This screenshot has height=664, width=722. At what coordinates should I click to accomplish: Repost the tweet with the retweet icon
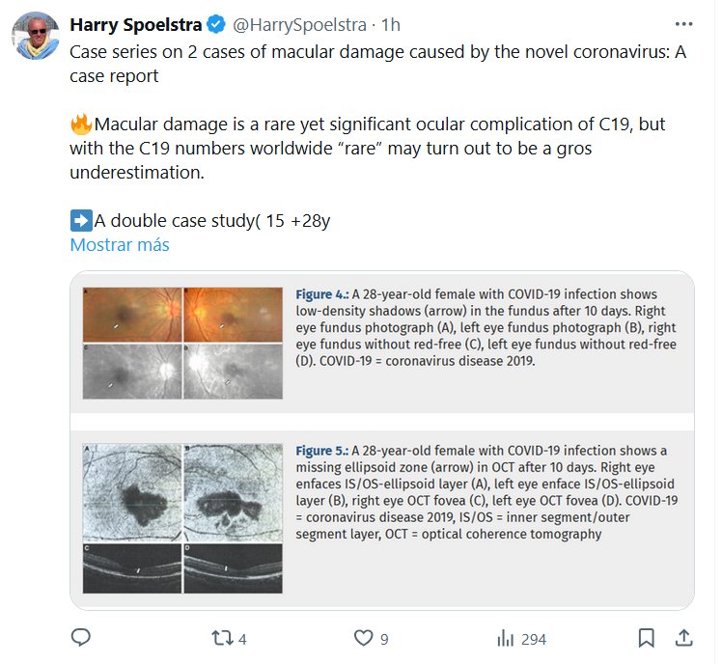(x=222, y=638)
